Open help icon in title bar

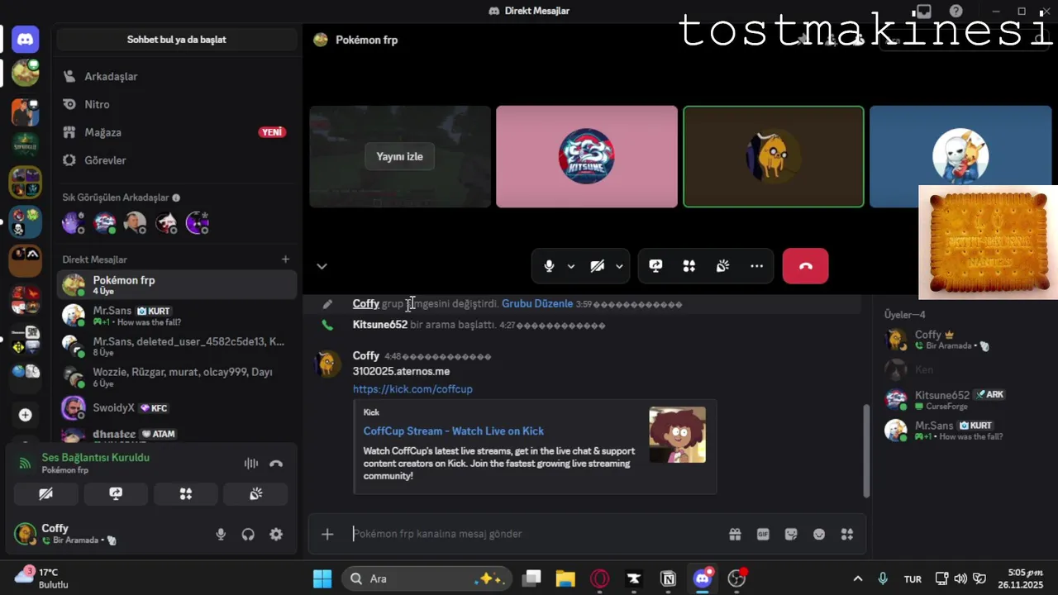956,11
